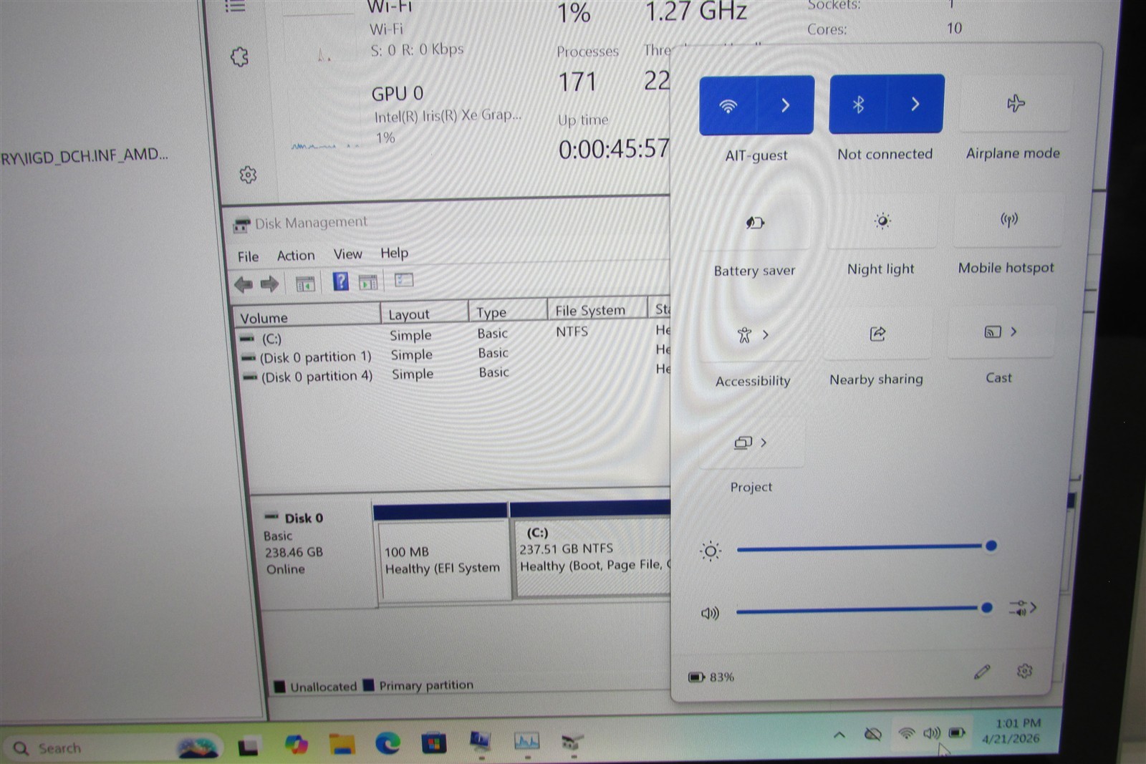Open the Action menu in Disk Management
This screenshot has width=1146, height=764.
[296, 256]
